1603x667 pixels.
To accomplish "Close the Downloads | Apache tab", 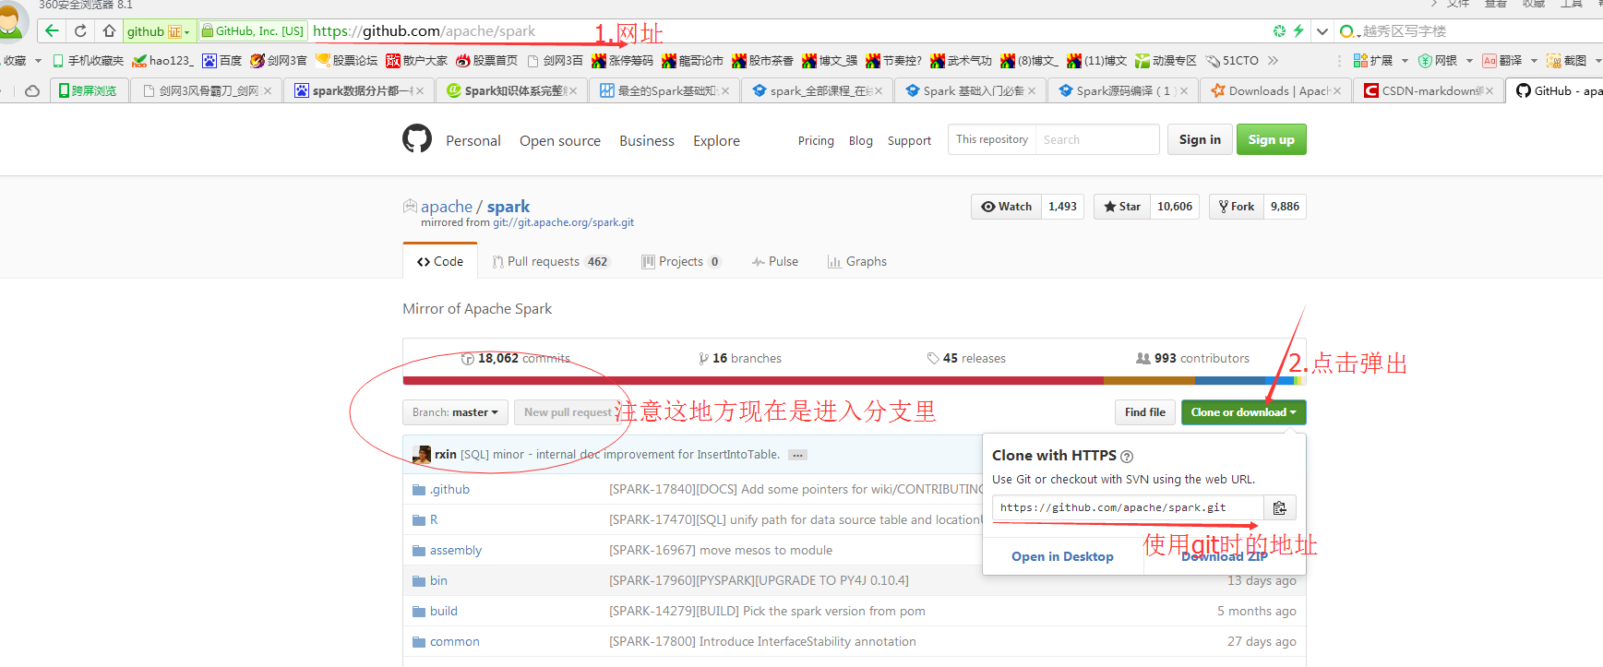I will tap(1337, 90).
